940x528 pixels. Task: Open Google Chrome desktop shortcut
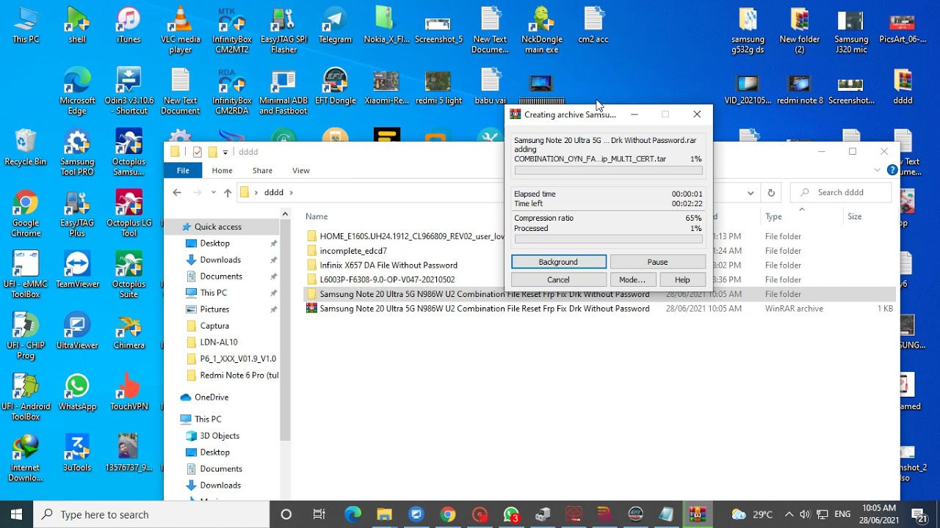pos(26,214)
